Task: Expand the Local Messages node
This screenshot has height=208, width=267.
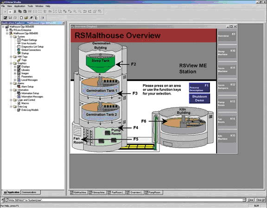Action: tap(15, 80)
